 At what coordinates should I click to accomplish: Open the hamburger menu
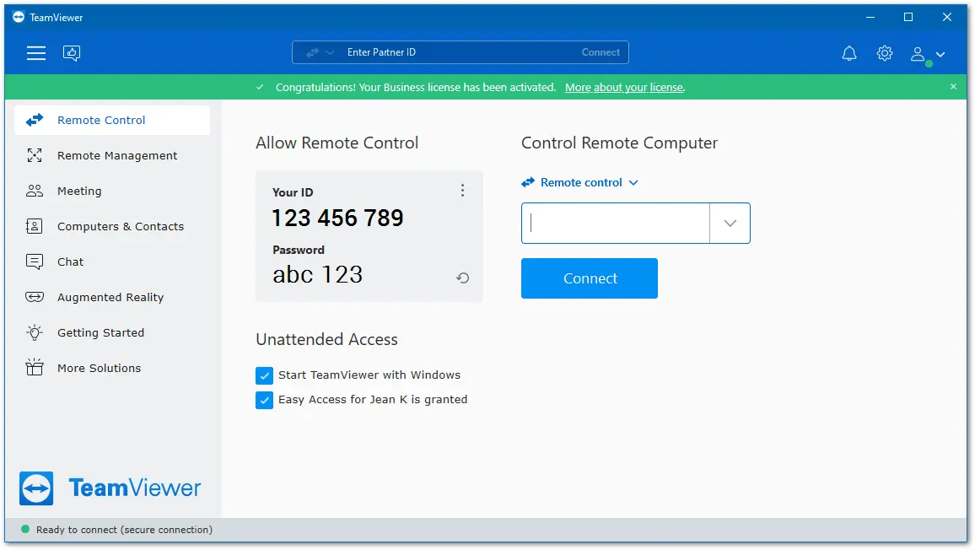[36, 53]
